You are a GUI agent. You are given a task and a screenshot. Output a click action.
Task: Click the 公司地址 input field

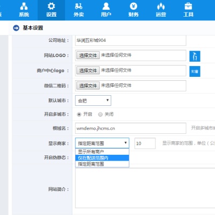point(131,40)
